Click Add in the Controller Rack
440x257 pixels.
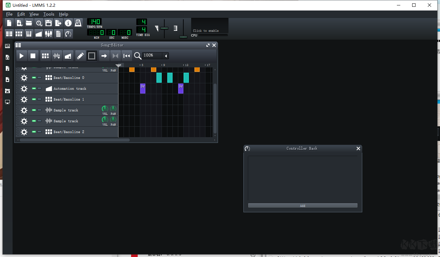pyautogui.click(x=302, y=205)
